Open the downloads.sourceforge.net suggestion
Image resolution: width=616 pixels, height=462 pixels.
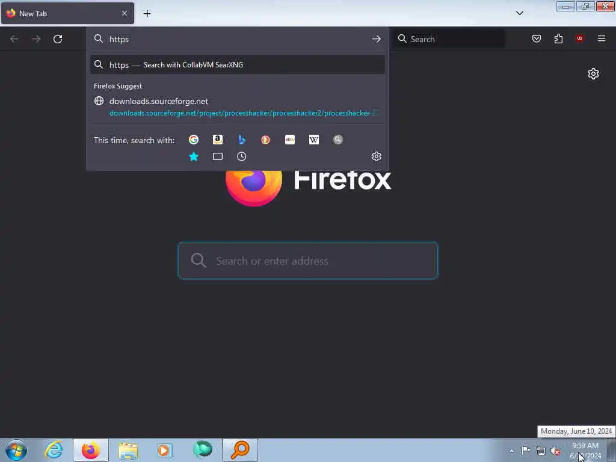pyautogui.click(x=237, y=107)
